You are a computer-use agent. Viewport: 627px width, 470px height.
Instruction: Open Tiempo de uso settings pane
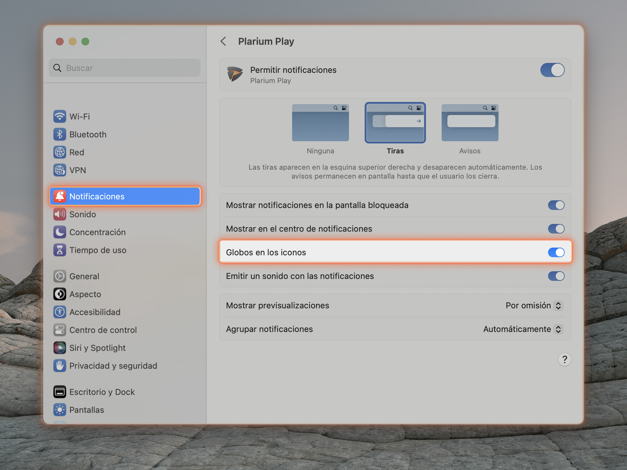125,250
